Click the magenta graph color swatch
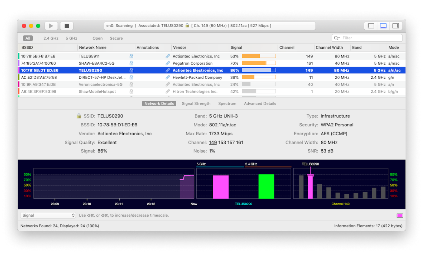 coord(400,215)
